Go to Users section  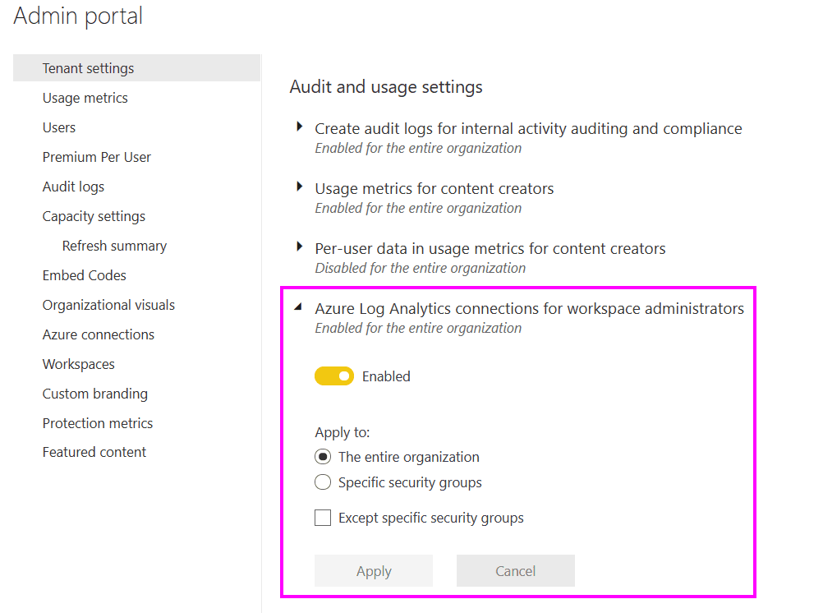click(59, 127)
